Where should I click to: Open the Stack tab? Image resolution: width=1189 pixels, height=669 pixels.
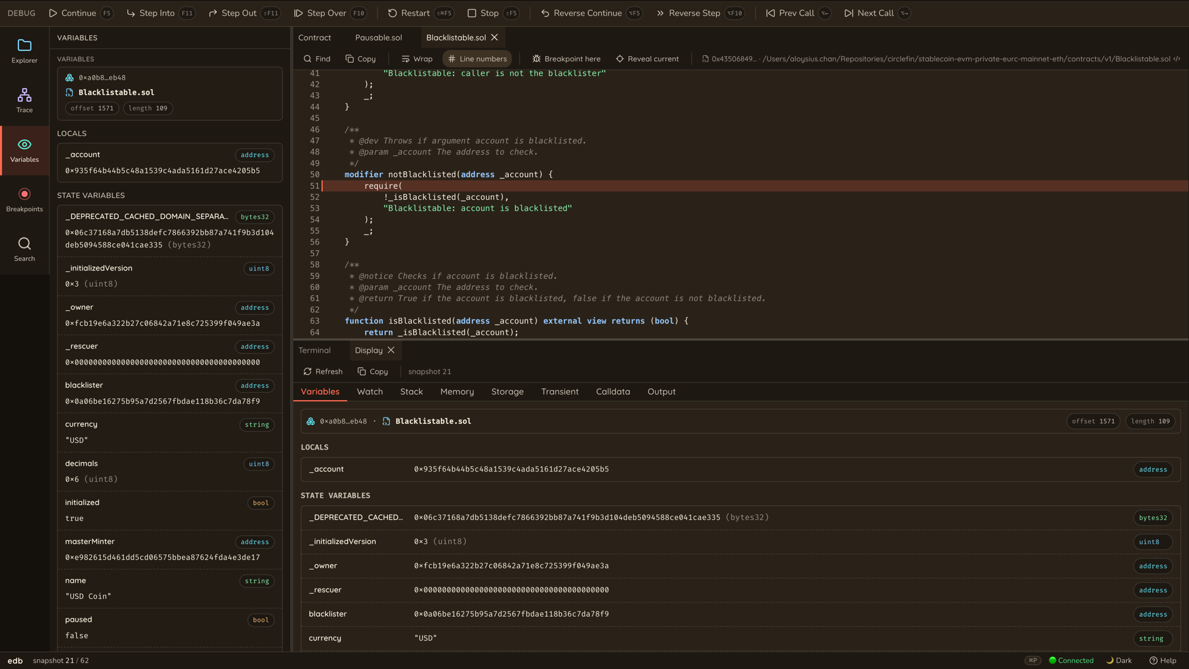(x=411, y=392)
